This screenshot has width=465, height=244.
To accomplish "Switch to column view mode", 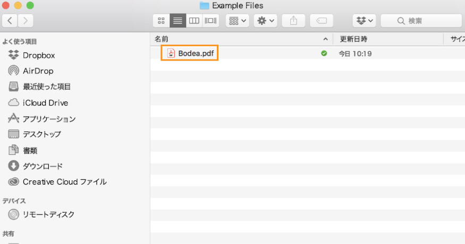I will 194,21.
